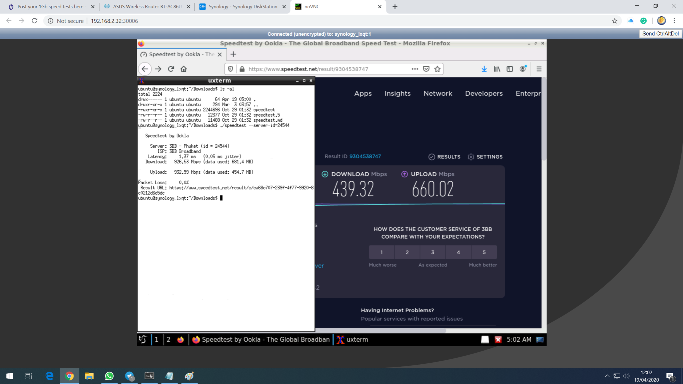Open Firefox hamburger menu
The width and height of the screenshot is (683, 384).
pos(539,69)
